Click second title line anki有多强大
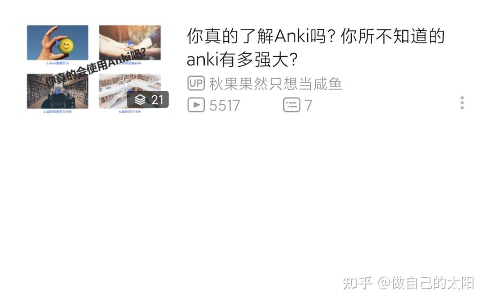 [242, 59]
